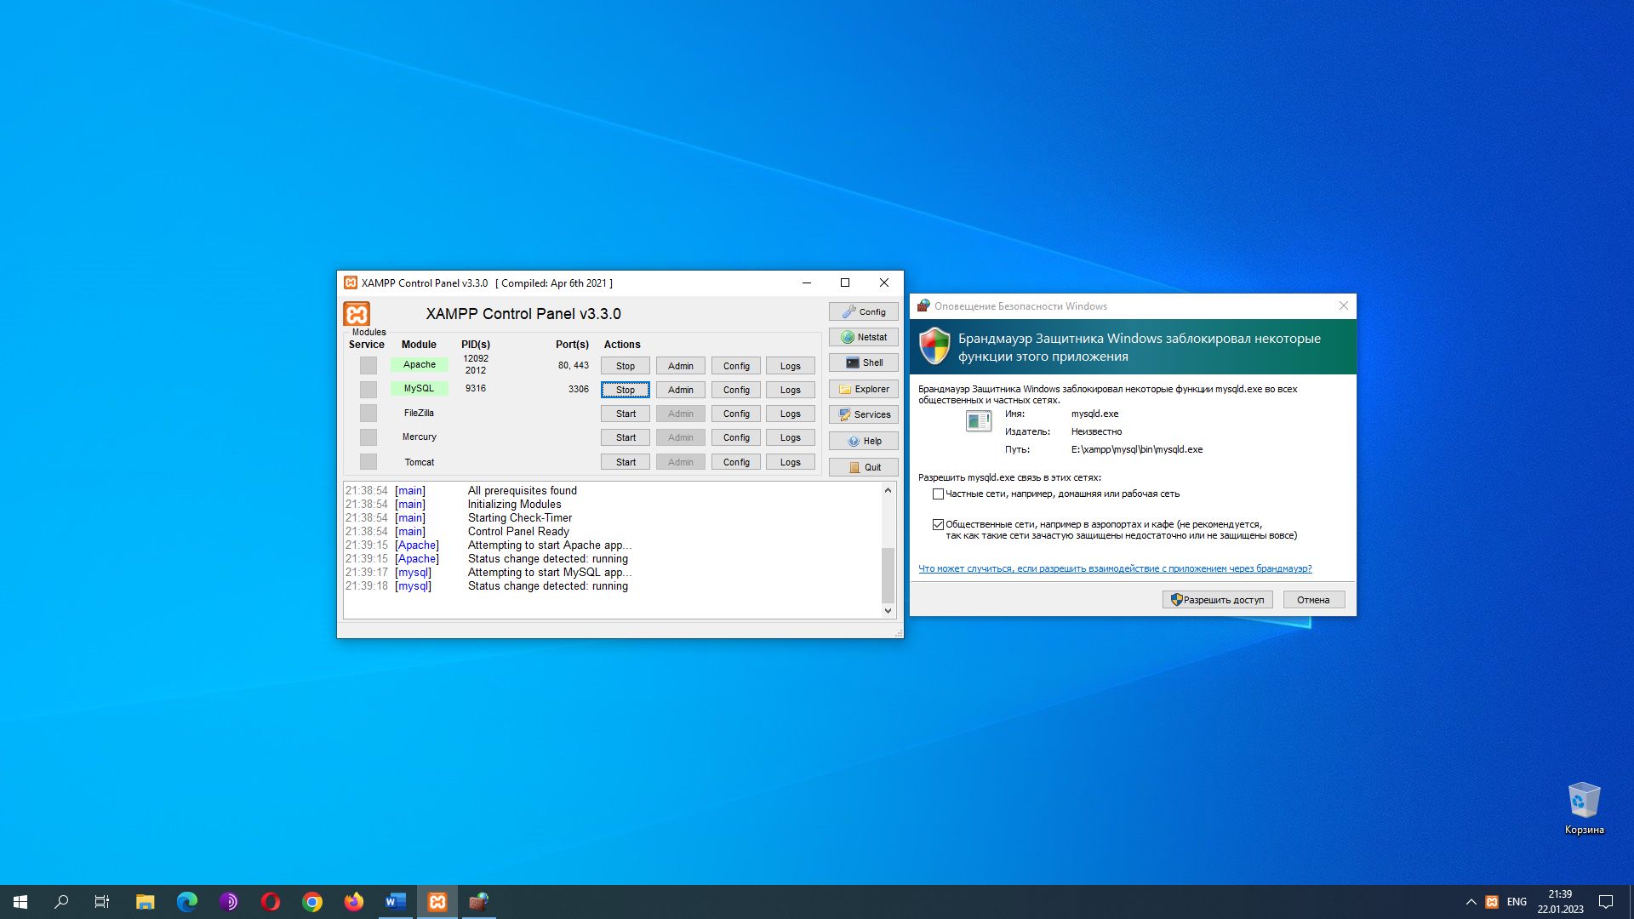Toggle the Tomcat service checkbox
1634x919 pixels.
(368, 461)
